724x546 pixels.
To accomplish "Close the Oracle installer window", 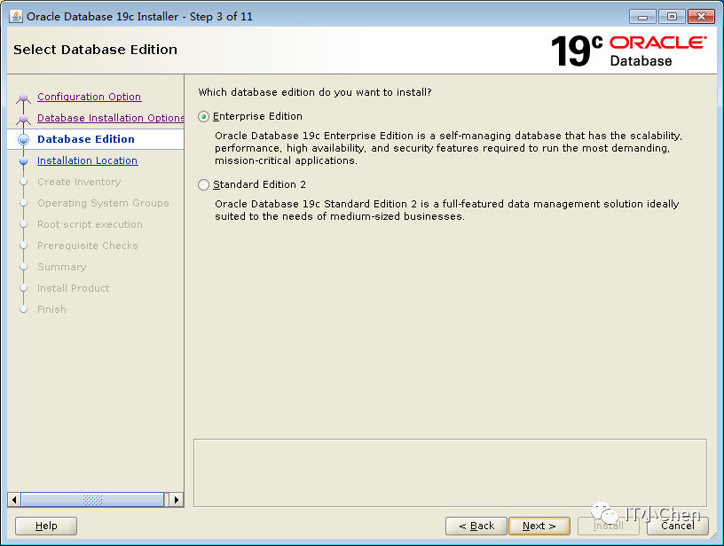I will [701, 17].
